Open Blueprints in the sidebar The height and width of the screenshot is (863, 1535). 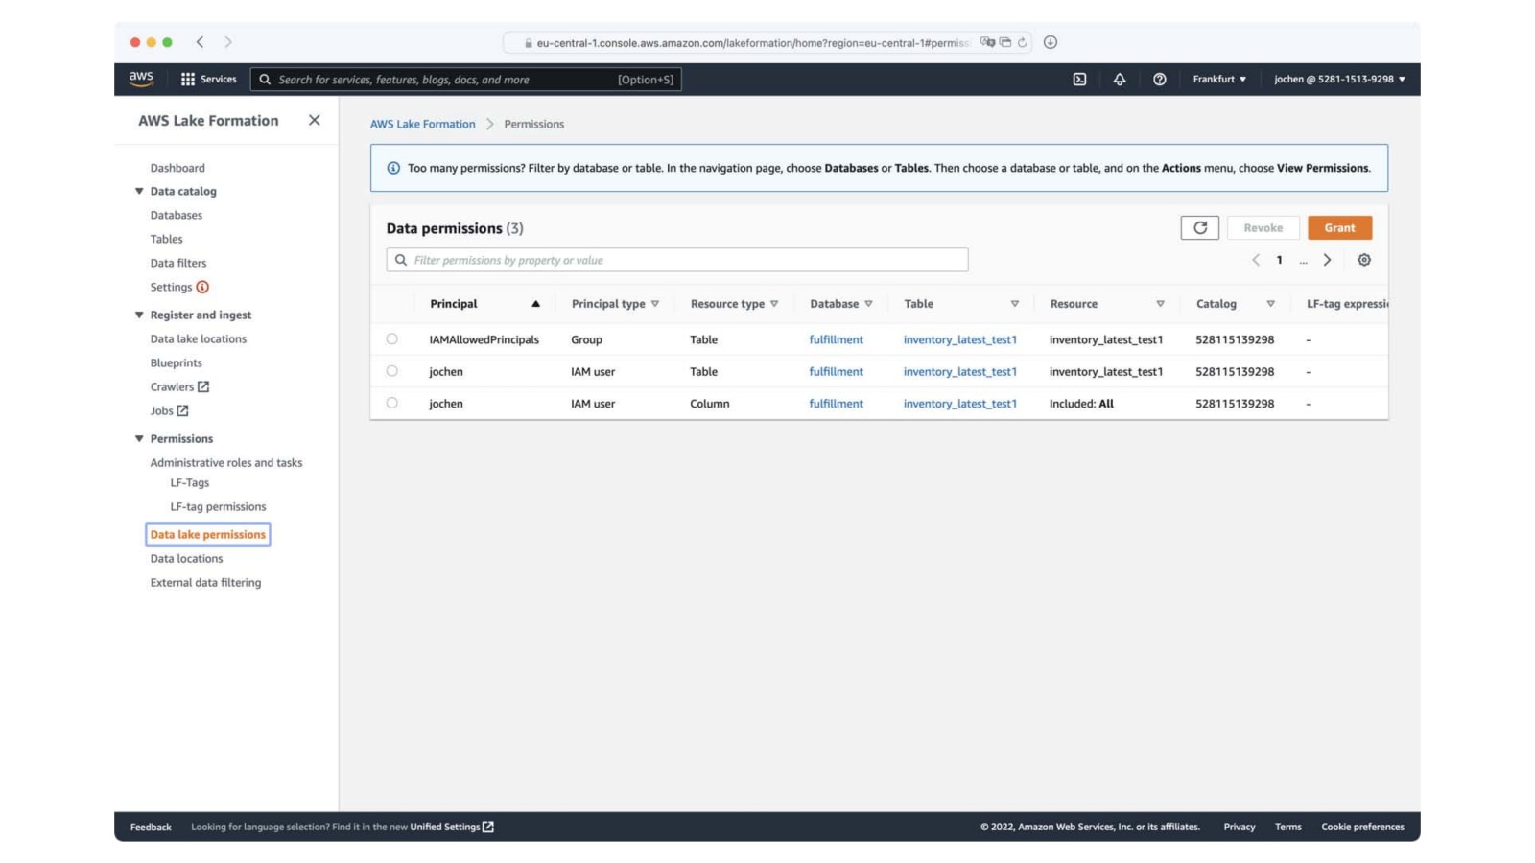point(177,362)
